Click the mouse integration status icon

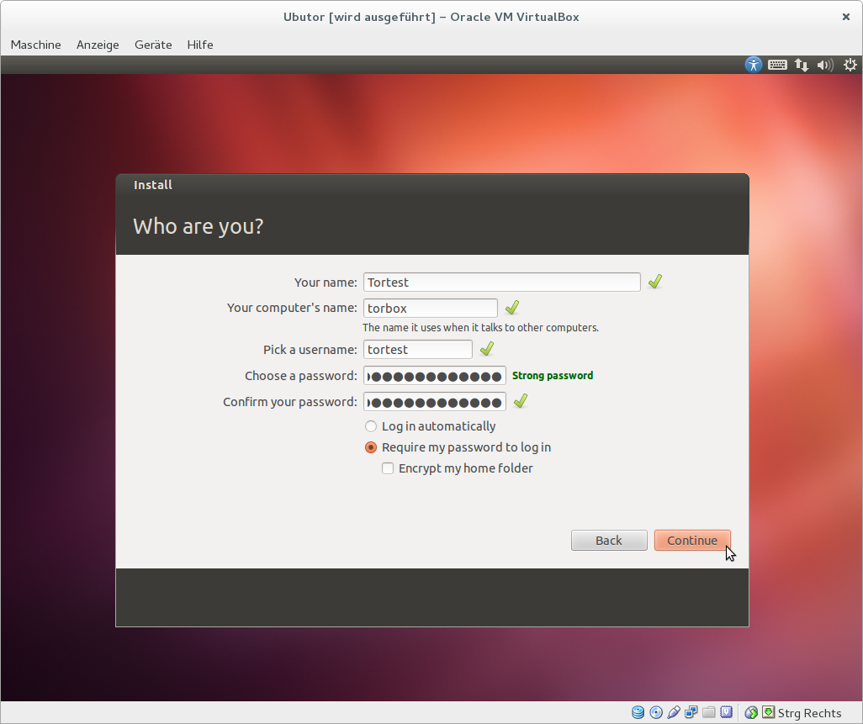pos(751,713)
